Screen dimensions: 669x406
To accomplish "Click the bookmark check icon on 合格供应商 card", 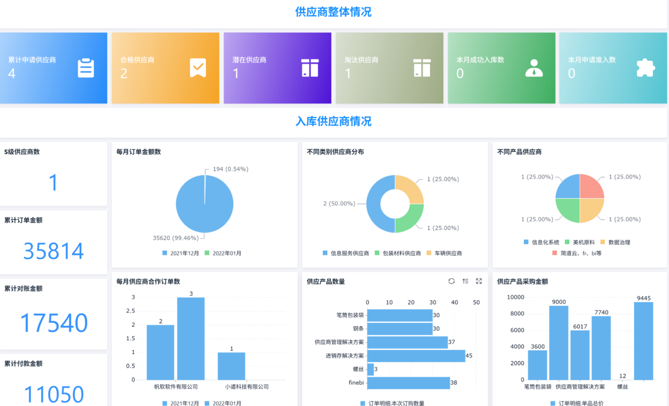I will (198, 67).
